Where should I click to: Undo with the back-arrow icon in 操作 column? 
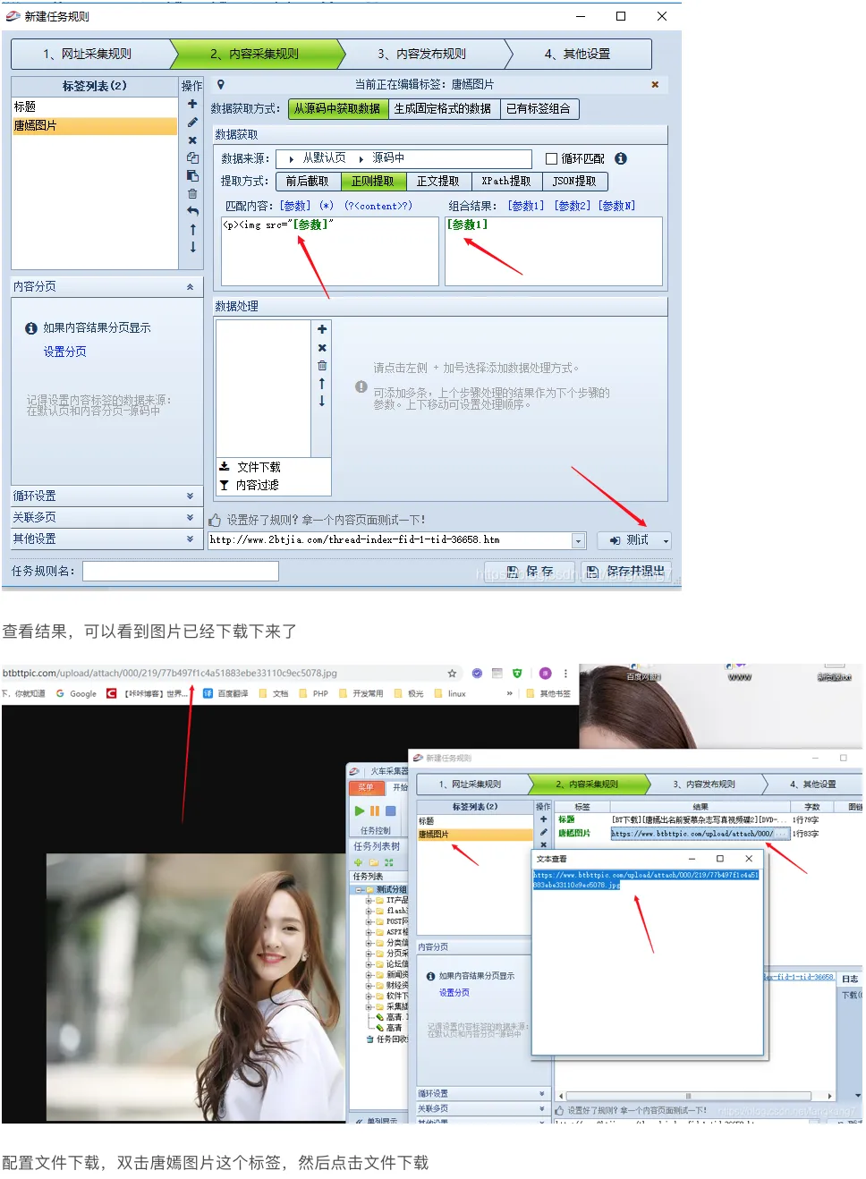(192, 211)
